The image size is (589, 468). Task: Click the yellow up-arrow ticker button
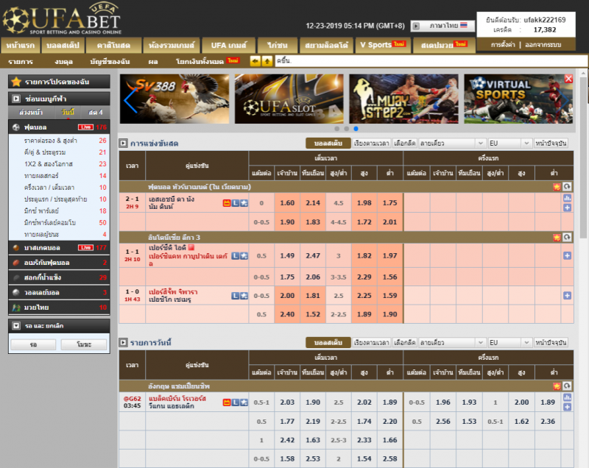[x=267, y=61]
